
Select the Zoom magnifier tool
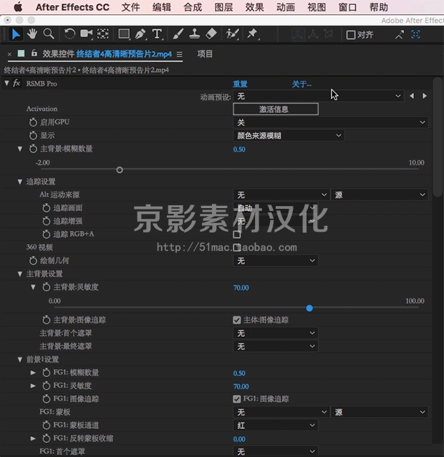click(49, 34)
